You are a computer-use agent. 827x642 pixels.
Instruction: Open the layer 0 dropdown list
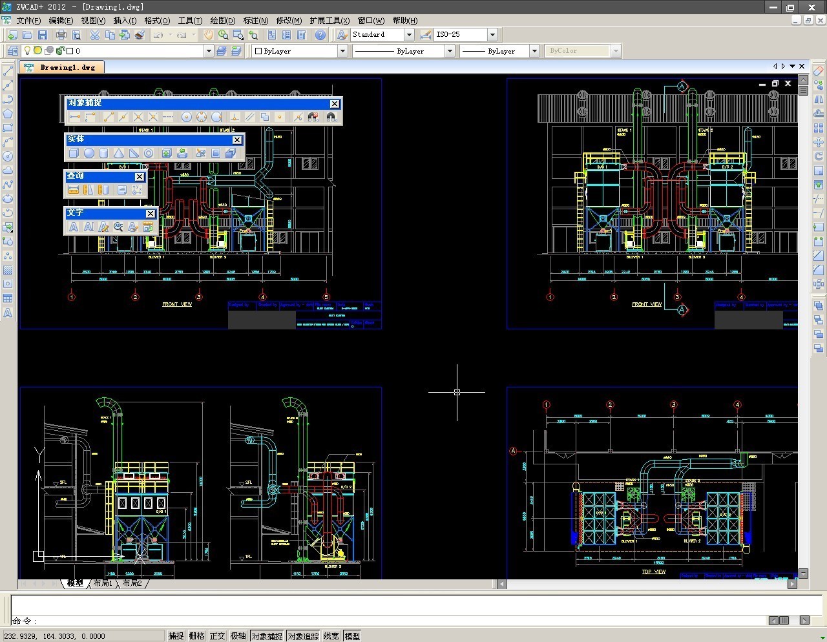click(208, 51)
